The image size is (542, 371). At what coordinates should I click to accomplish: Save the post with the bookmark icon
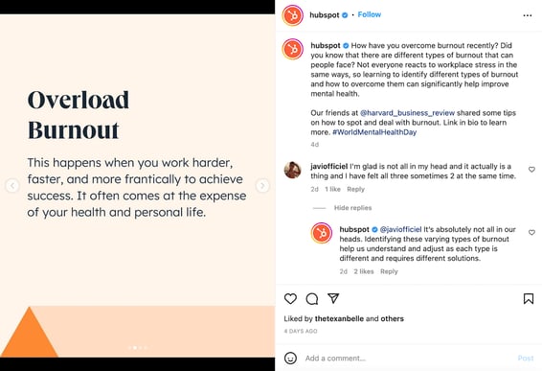(x=529, y=299)
